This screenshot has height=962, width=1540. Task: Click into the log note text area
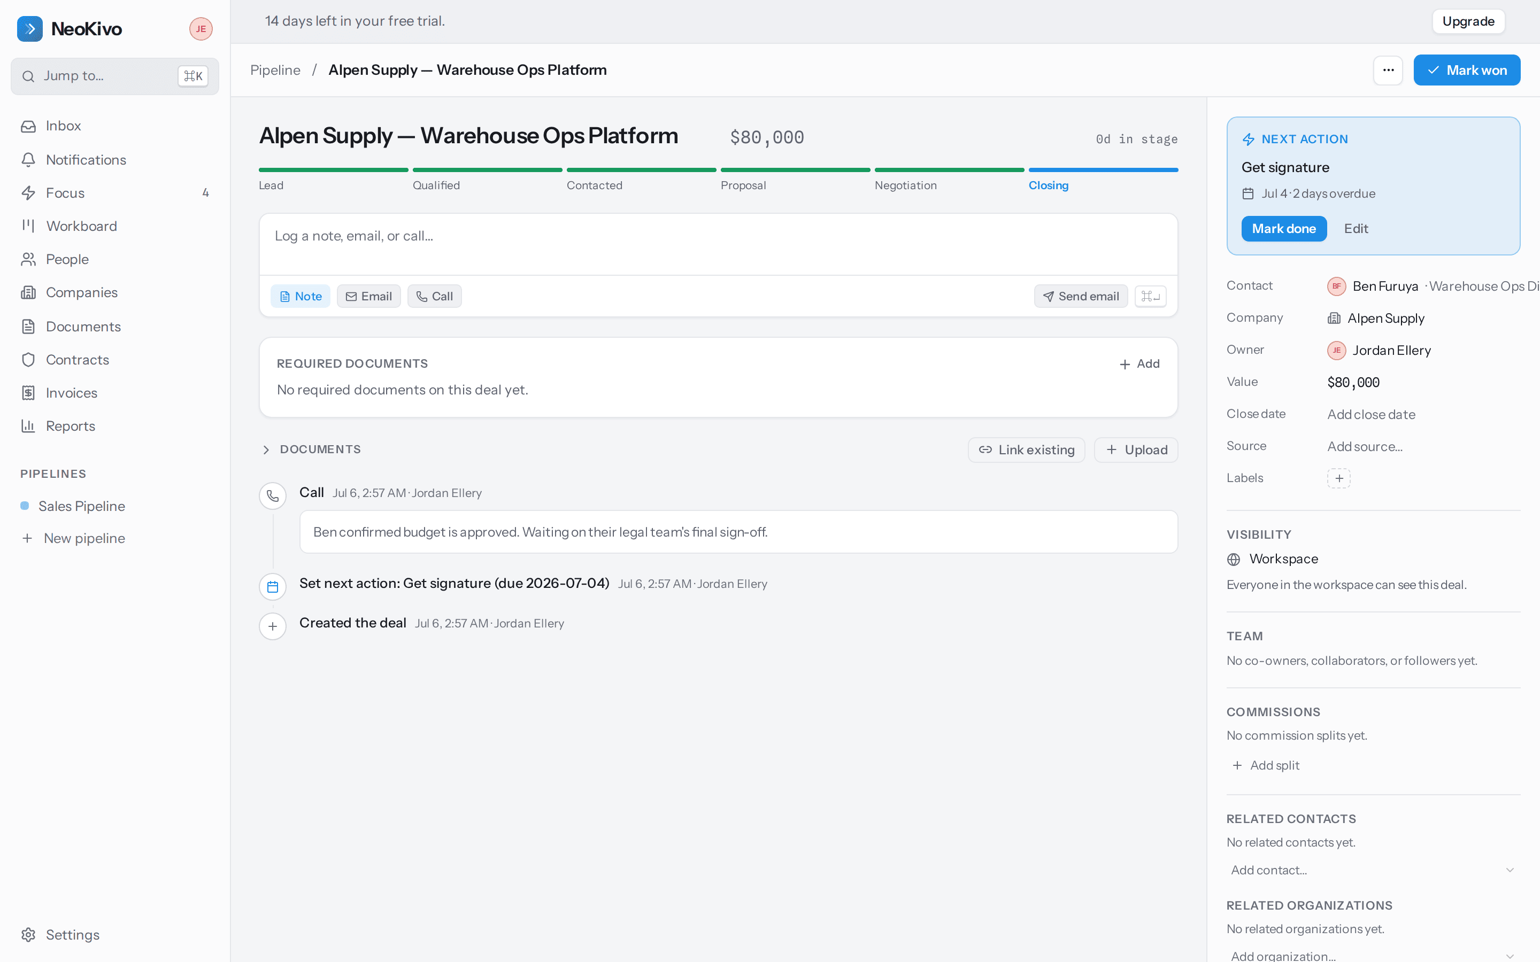point(719,244)
